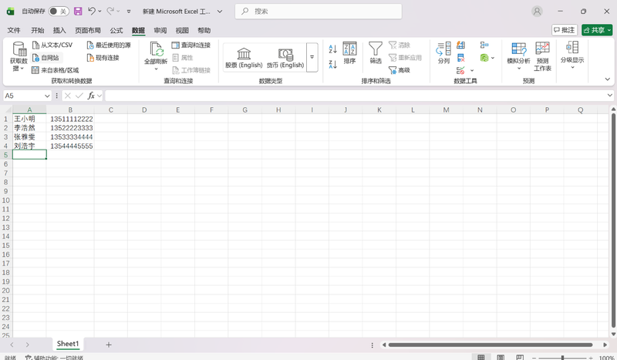This screenshot has height=360, width=617.
Task: Switch to the Review (审阅) tab
Action: [x=160, y=30]
